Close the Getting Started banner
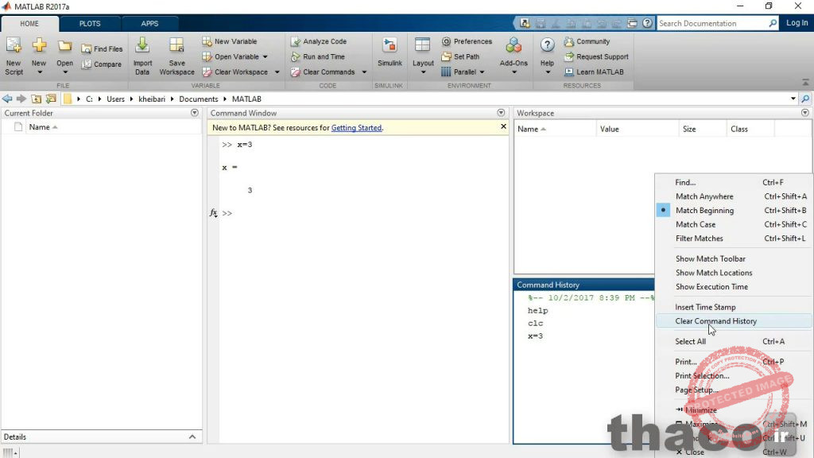The width and height of the screenshot is (814, 458). pos(503,126)
